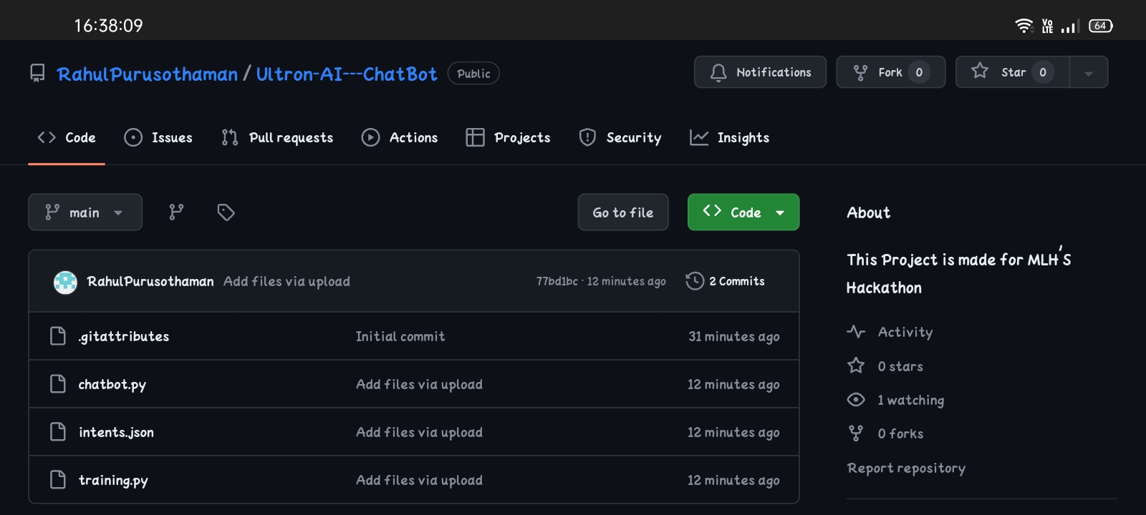Click the file icon next to chatbot.py

58,384
